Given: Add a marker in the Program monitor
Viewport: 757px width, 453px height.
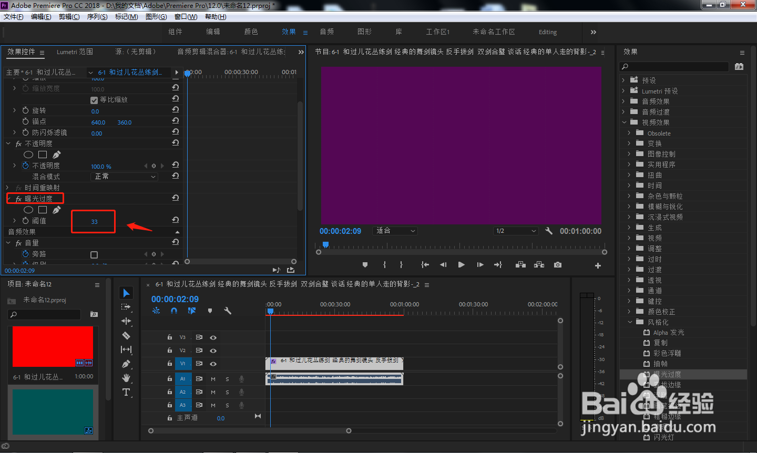Looking at the screenshot, I should [365, 265].
